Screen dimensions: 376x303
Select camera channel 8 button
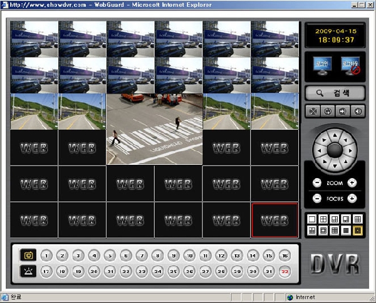point(157,256)
